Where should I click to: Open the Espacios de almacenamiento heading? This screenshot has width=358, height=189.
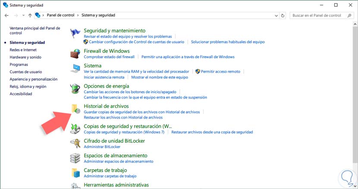116,156
